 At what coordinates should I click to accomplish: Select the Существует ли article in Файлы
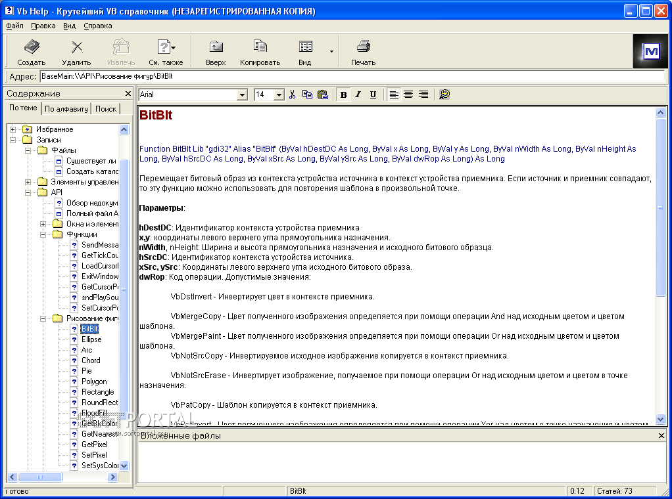tap(91, 161)
